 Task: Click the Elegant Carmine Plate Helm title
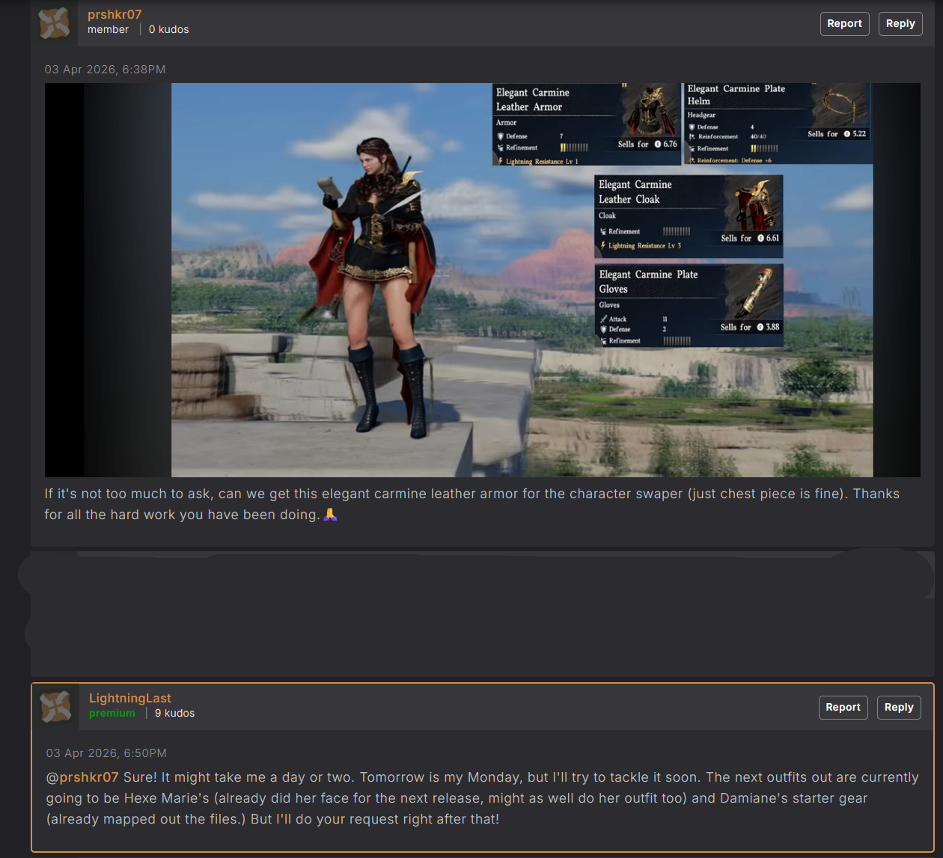736,94
